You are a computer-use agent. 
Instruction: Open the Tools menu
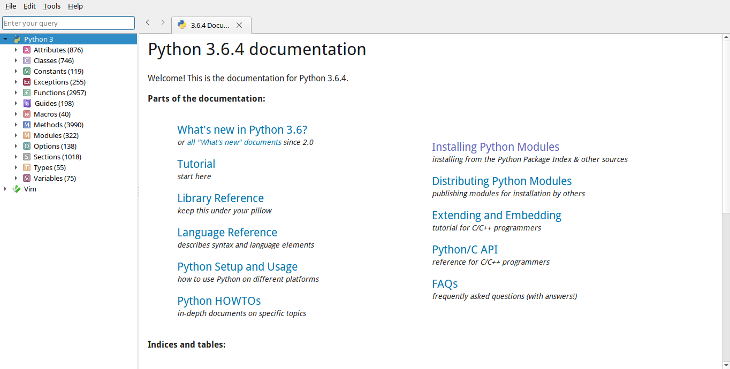pos(52,6)
